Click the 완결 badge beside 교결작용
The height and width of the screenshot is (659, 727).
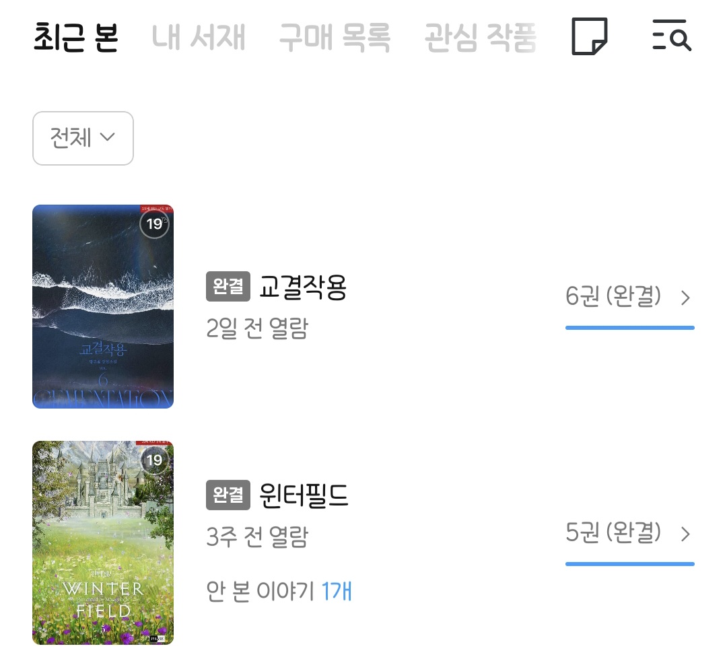click(x=228, y=286)
